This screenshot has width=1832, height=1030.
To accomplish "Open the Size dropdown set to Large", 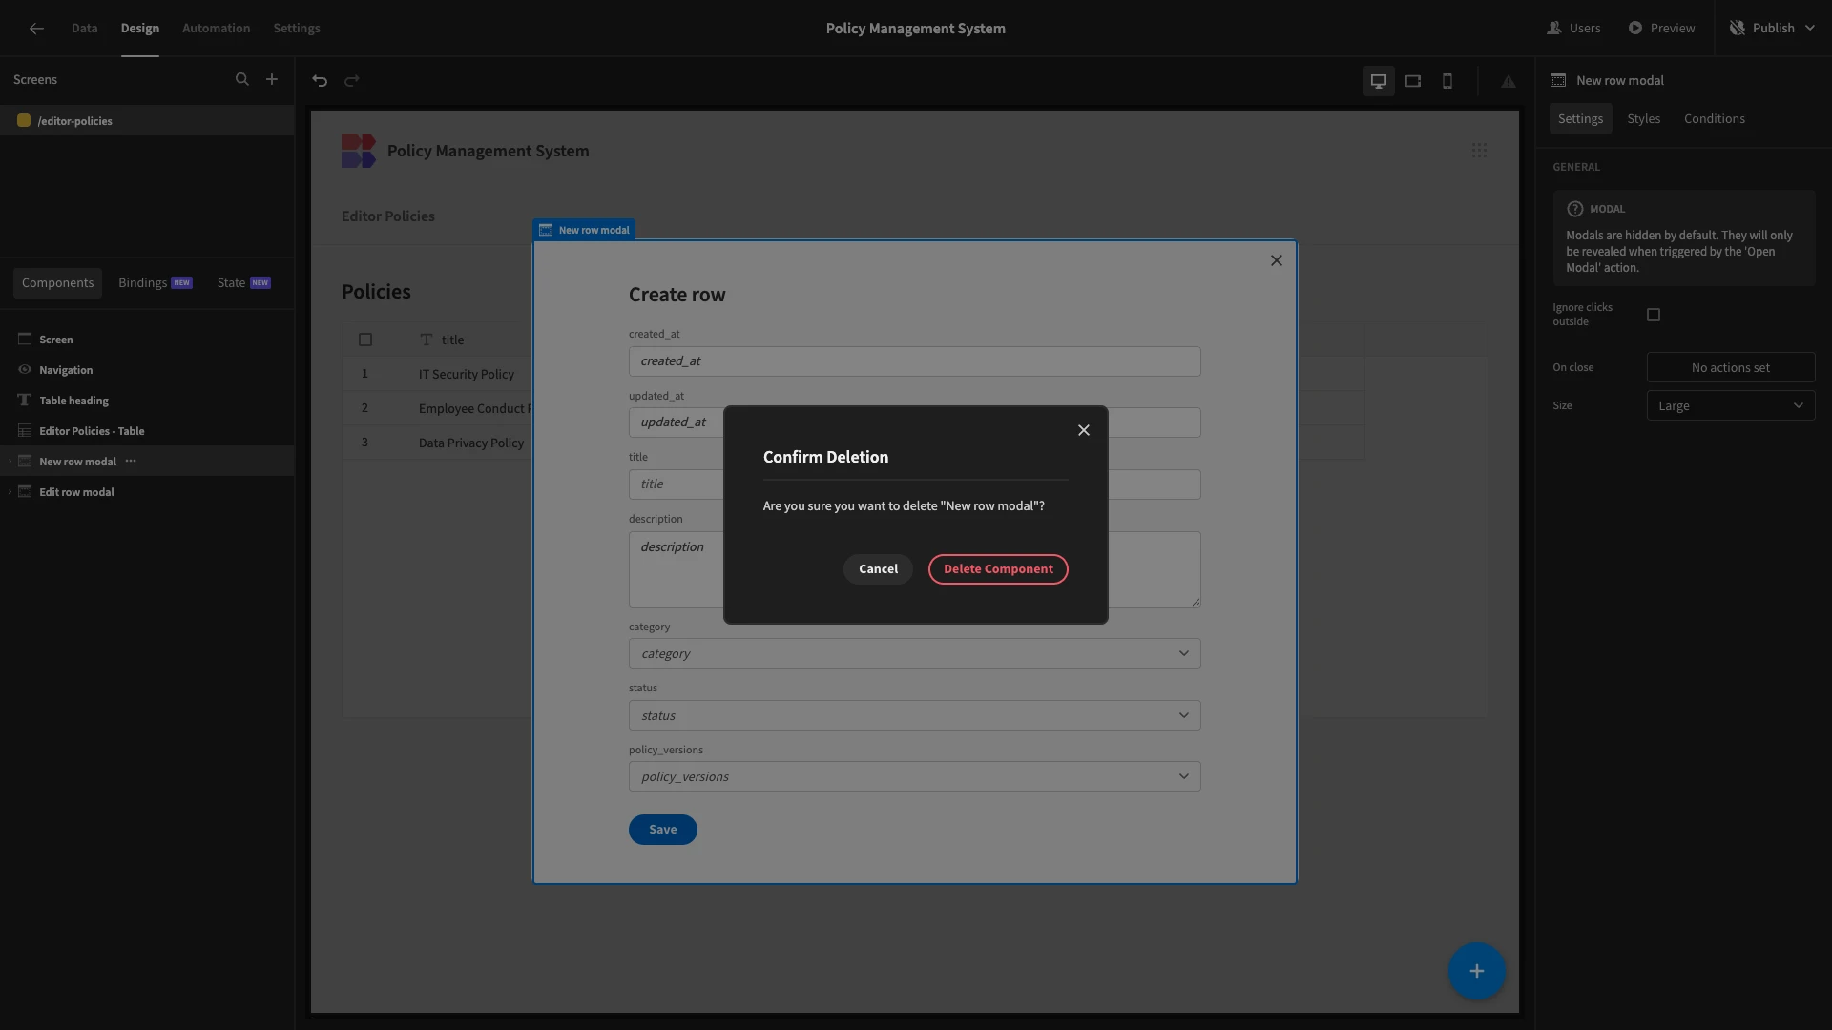I will tap(1731, 406).
